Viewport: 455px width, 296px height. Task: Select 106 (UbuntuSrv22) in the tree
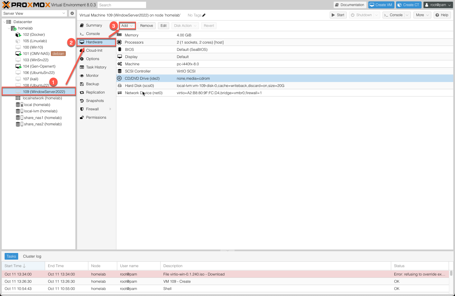[x=39, y=73]
